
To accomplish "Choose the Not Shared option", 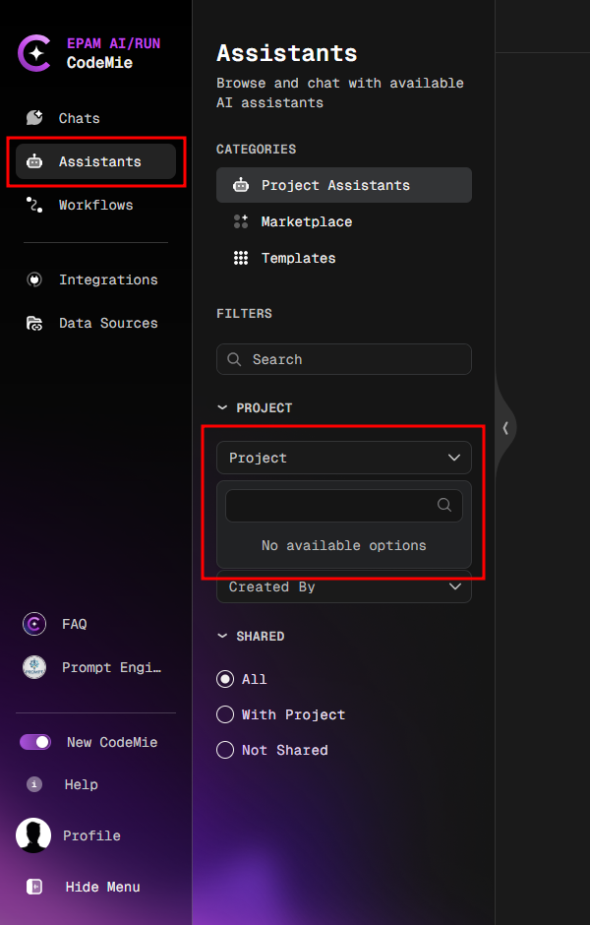I will (x=224, y=750).
